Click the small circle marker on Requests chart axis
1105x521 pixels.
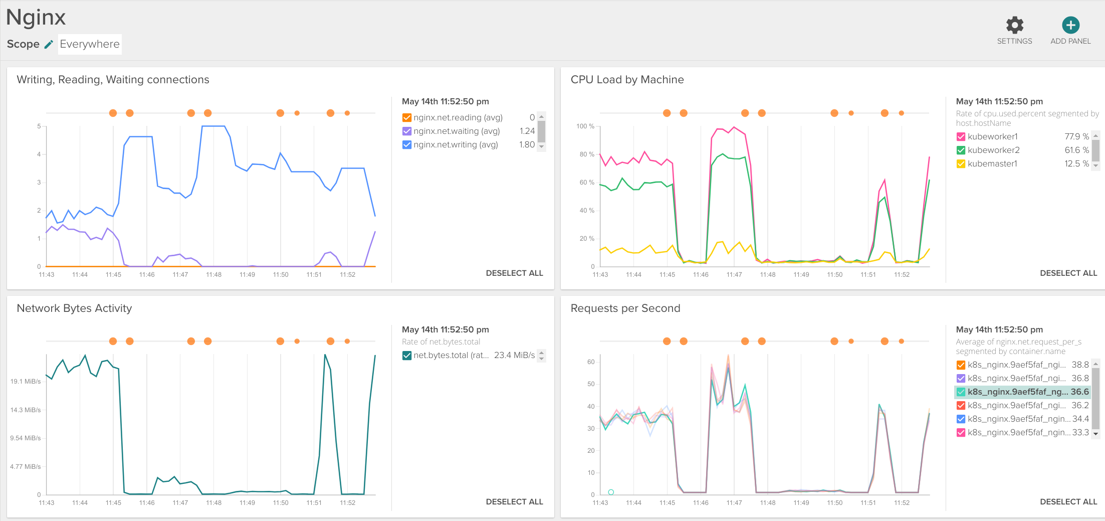pyautogui.click(x=611, y=492)
